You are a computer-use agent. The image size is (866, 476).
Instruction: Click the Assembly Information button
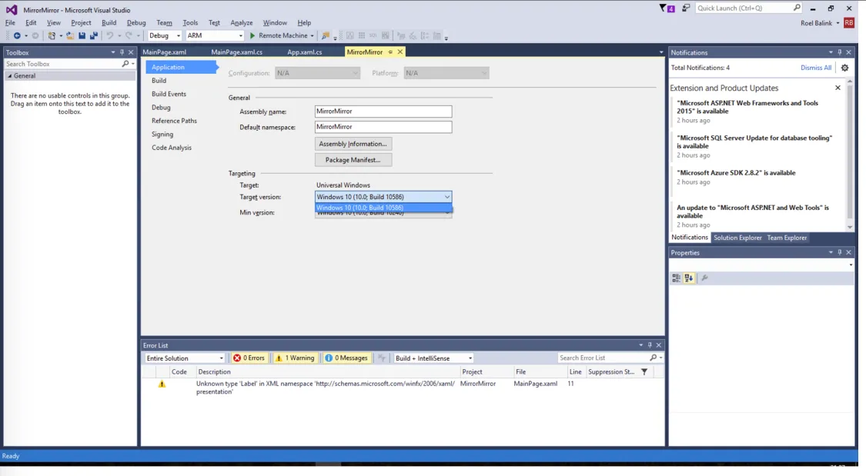353,144
